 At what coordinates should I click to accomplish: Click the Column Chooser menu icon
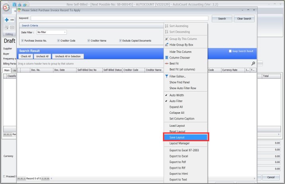point(166,58)
